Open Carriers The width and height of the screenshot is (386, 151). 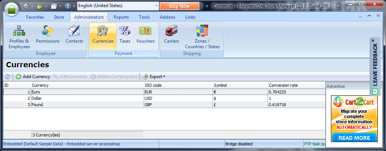(171, 34)
